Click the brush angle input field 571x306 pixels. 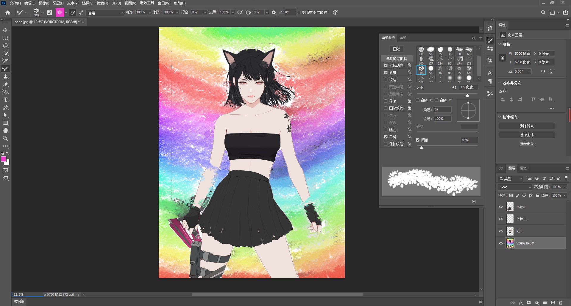(x=442, y=110)
